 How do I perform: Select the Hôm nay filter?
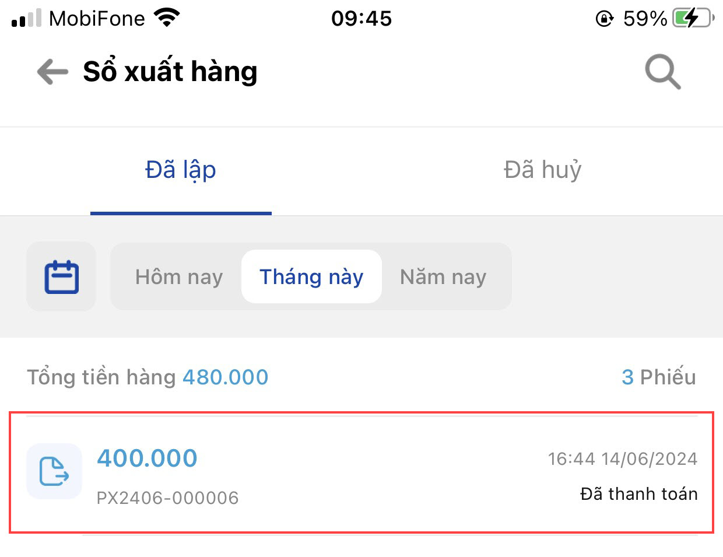coord(179,276)
